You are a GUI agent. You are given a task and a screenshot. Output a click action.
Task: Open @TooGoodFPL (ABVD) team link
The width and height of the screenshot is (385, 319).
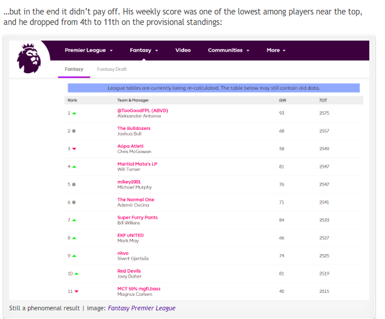click(x=143, y=111)
